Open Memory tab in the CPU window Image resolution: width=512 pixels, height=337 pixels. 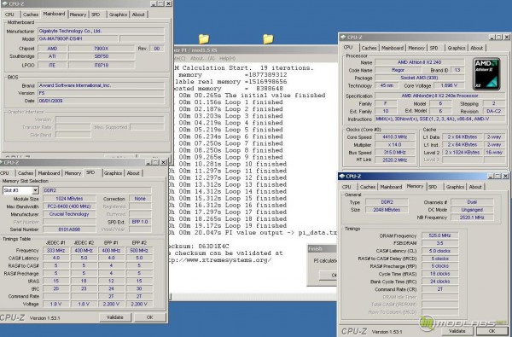point(416,48)
